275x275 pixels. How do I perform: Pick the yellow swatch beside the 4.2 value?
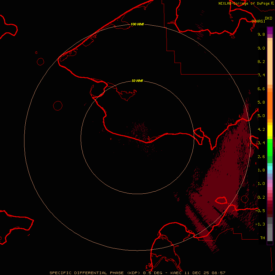(270, 130)
